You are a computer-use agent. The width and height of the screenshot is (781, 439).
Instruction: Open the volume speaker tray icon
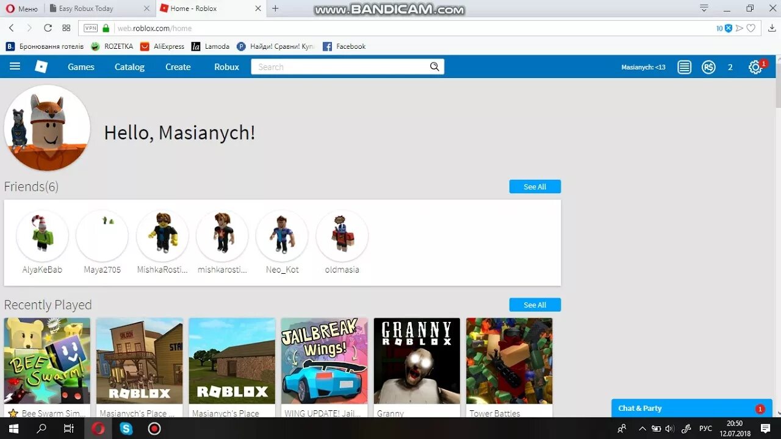[669, 429]
